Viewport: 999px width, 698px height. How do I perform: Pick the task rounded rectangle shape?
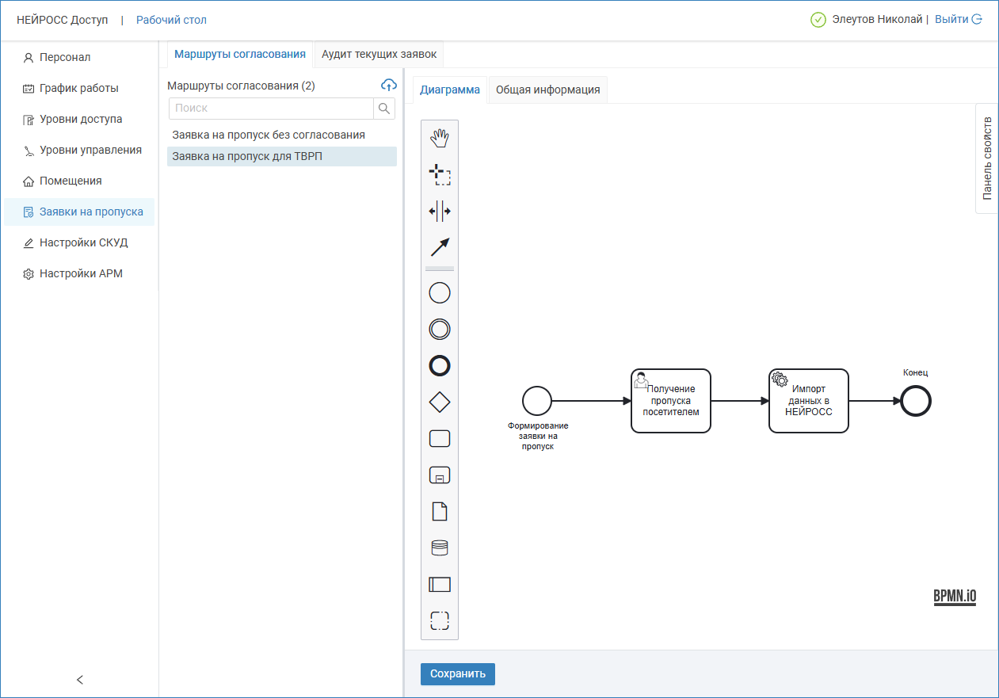click(440, 438)
